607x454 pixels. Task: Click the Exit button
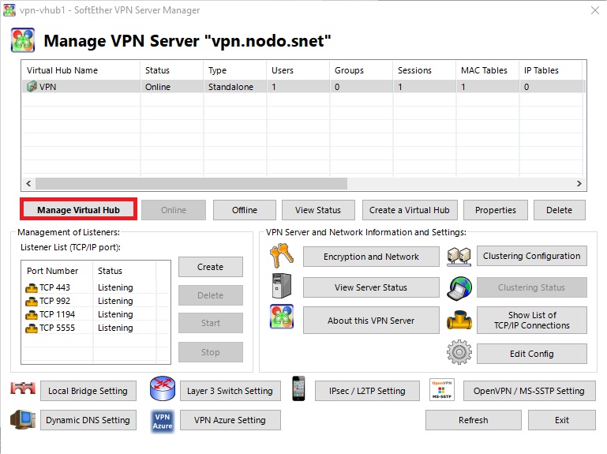coord(562,420)
